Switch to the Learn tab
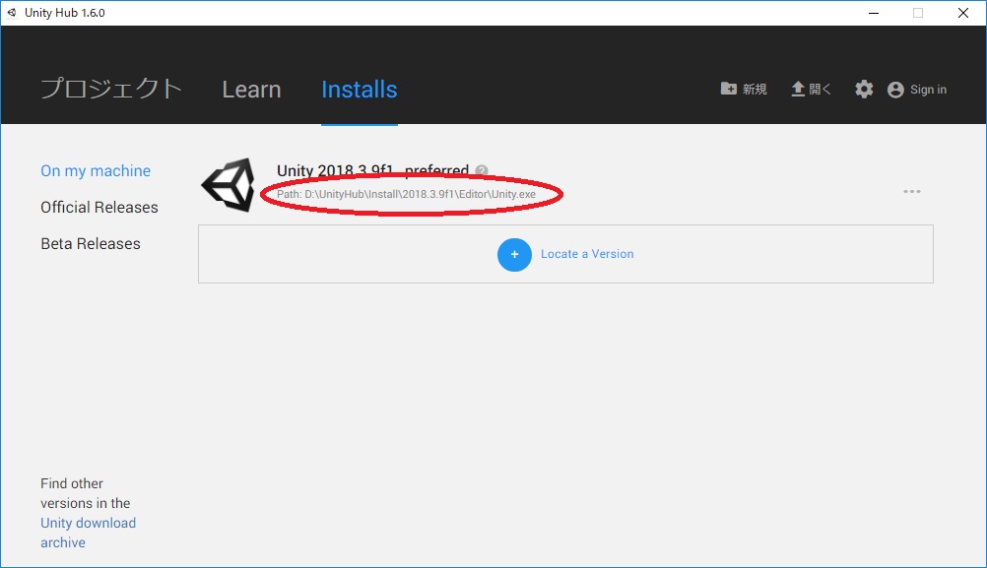987x568 pixels. pyautogui.click(x=251, y=90)
